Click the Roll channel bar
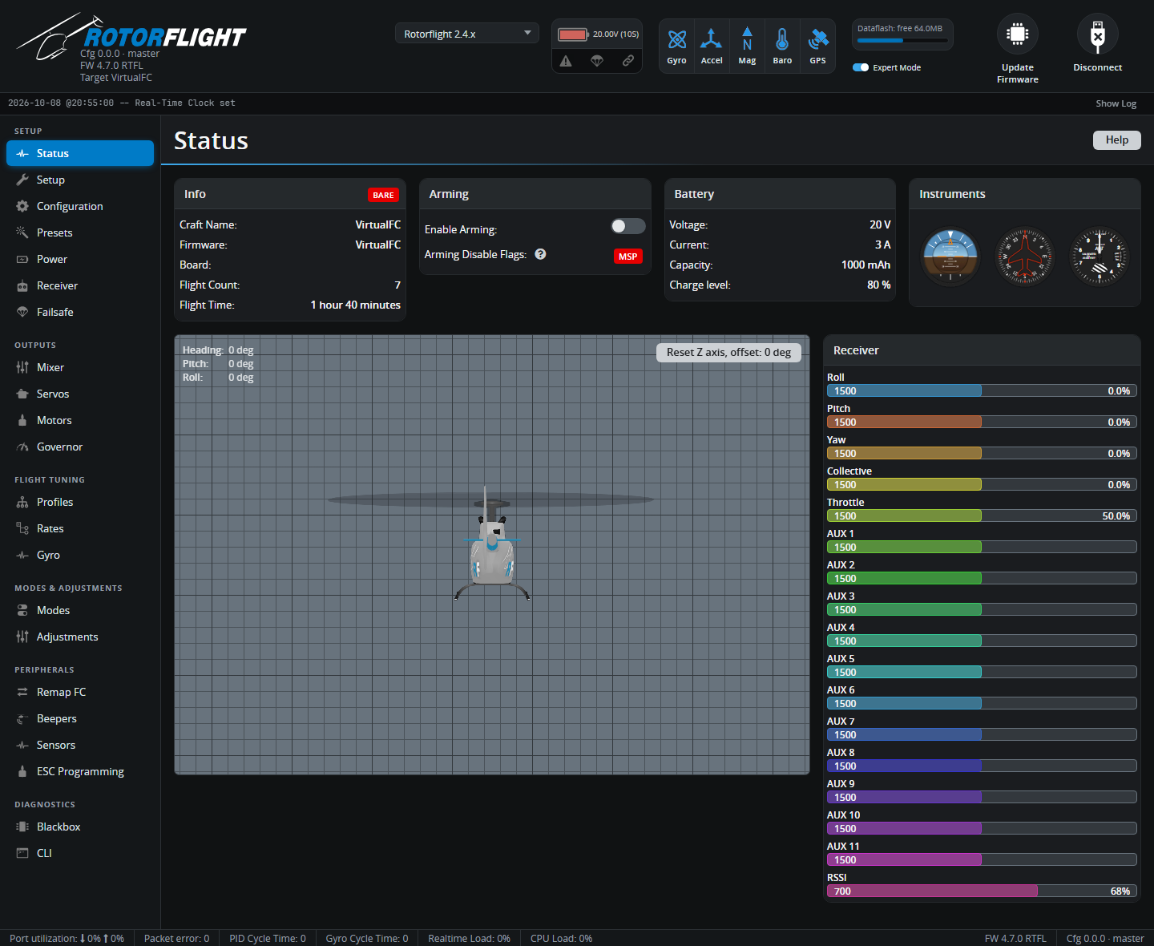 982,390
